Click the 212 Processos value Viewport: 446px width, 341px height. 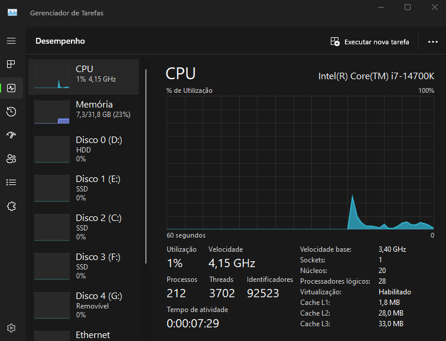click(x=176, y=293)
